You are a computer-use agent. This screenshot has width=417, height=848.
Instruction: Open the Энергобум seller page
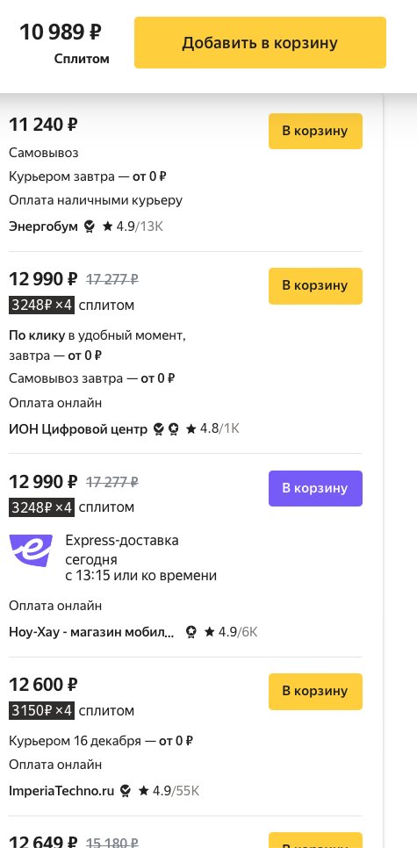pos(43,226)
